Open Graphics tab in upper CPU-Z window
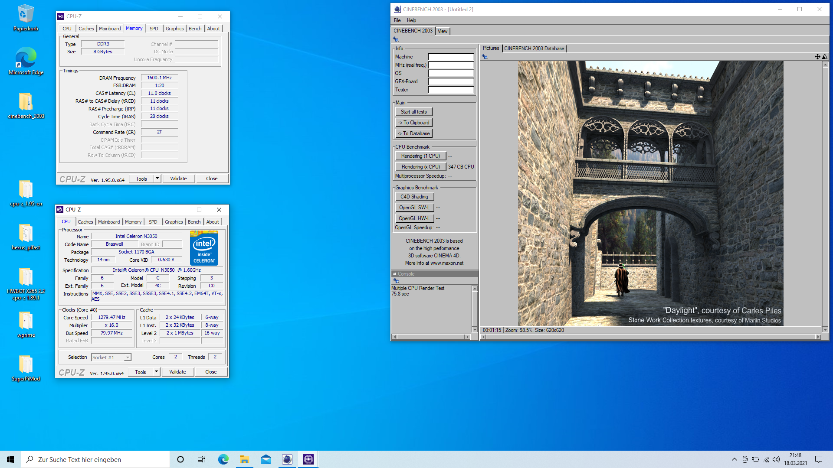The width and height of the screenshot is (833, 468). pos(174,29)
